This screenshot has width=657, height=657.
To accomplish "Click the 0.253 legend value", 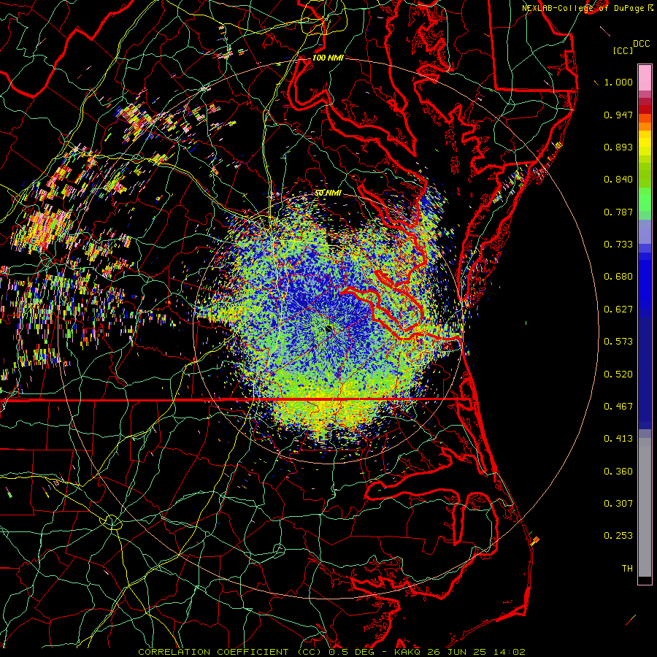I will (x=618, y=536).
